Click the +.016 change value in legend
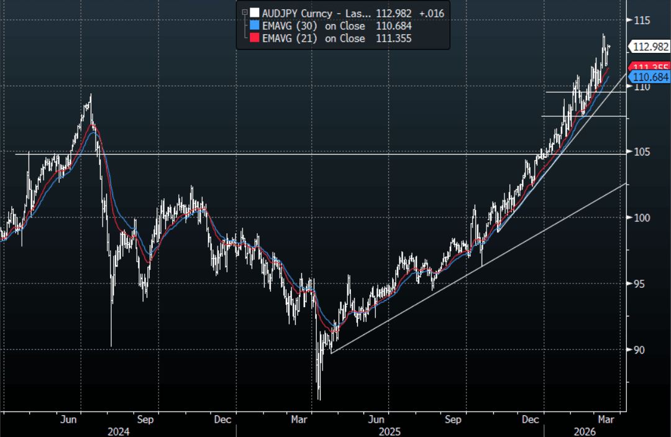Image resolution: width=671 pixels, height=437 pixels. click(x=430, y=13)
